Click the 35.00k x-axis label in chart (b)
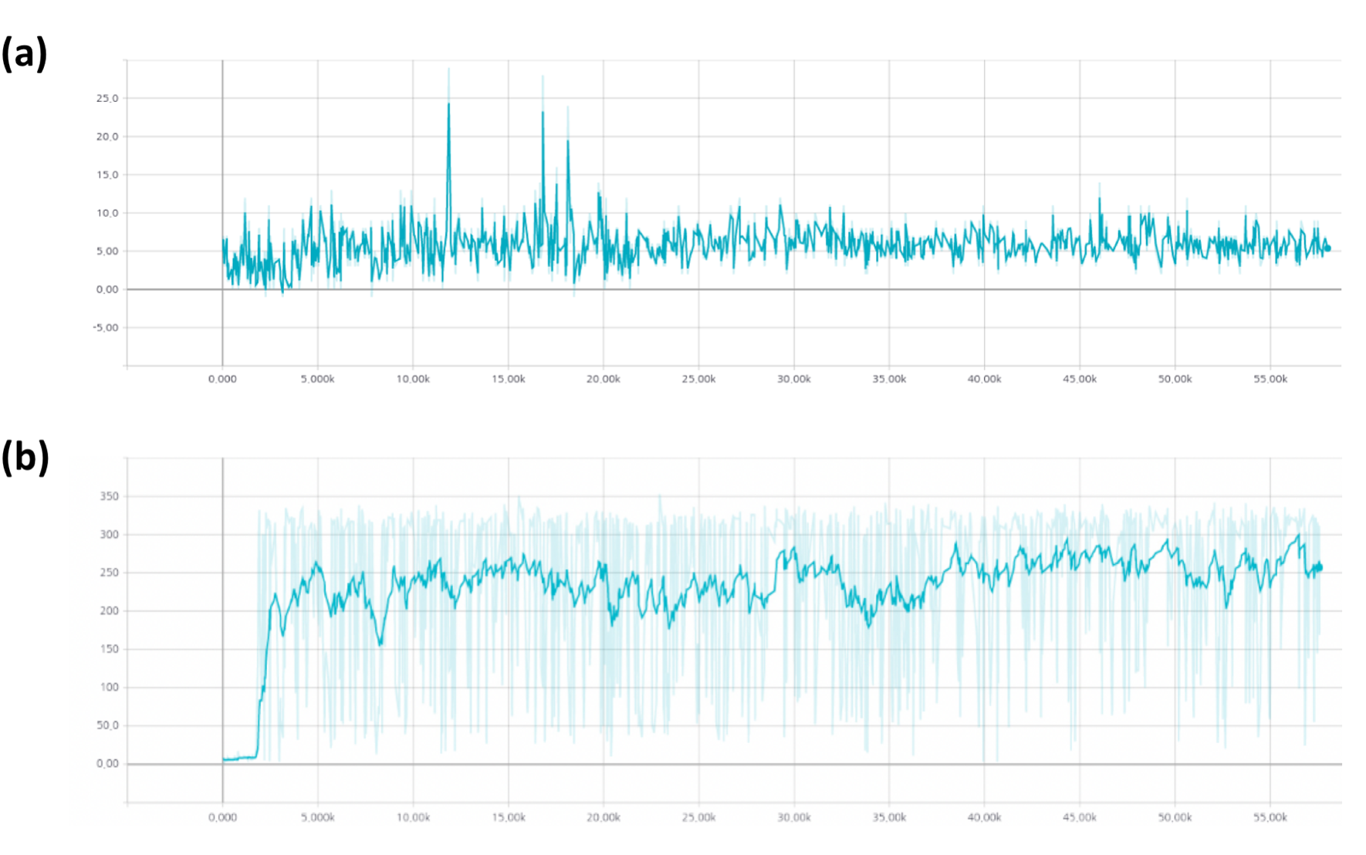Screen dimensions: 1366x855 (889, 817)
